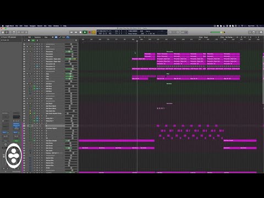Select the Guitar track name
Viewport: 264px width, 198px height.
(48, 168)
